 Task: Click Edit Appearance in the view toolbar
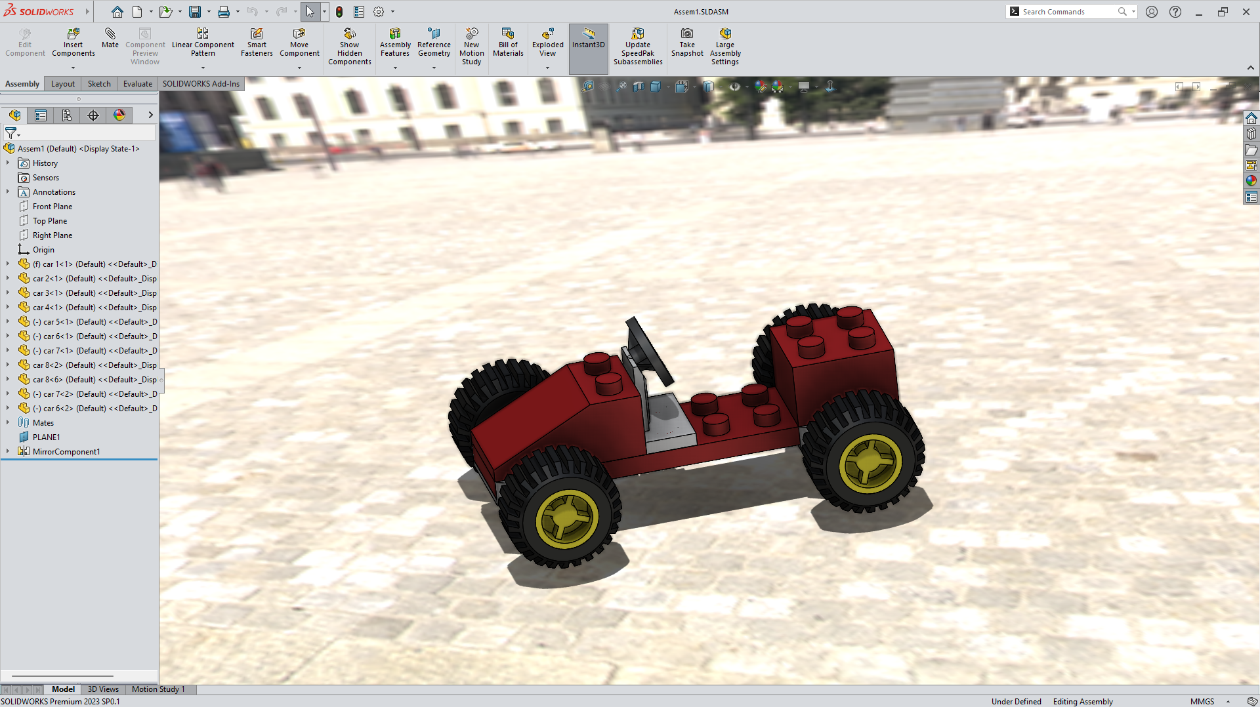tap(761, 87)
